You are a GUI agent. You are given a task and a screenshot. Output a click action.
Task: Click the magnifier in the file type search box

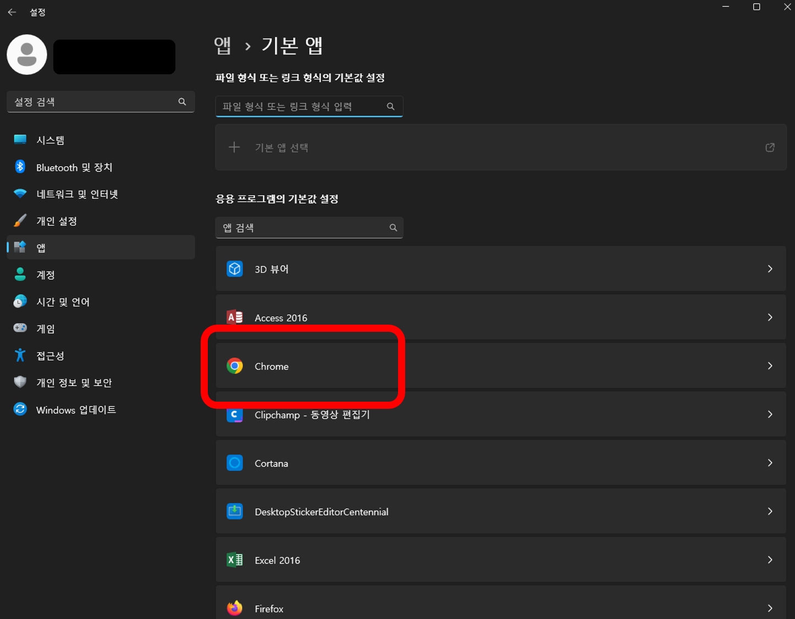[390, 107]
